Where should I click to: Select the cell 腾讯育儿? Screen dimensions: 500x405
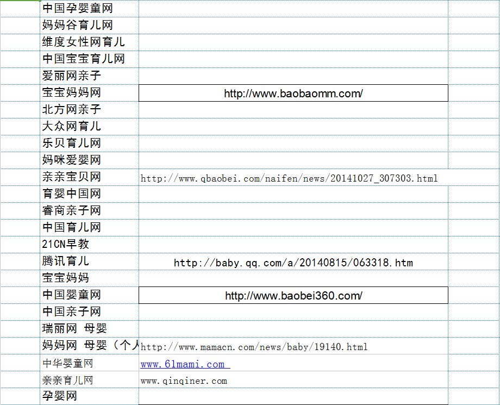[89, 261]
